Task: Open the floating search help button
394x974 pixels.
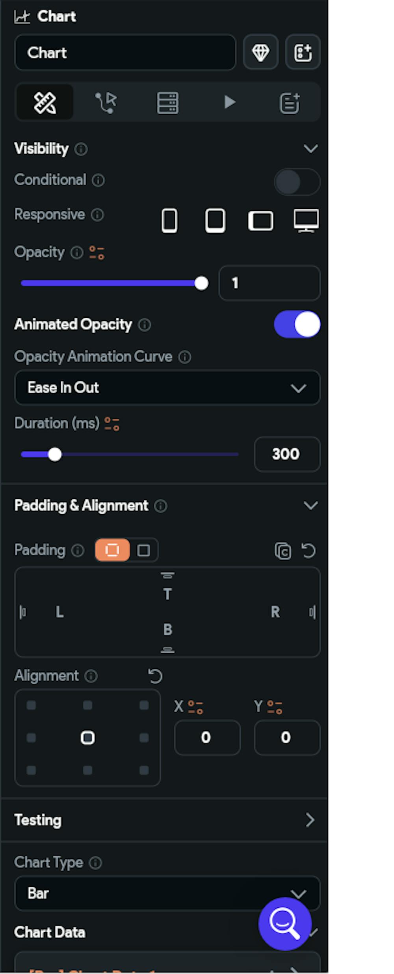Action: pos(285,923)
